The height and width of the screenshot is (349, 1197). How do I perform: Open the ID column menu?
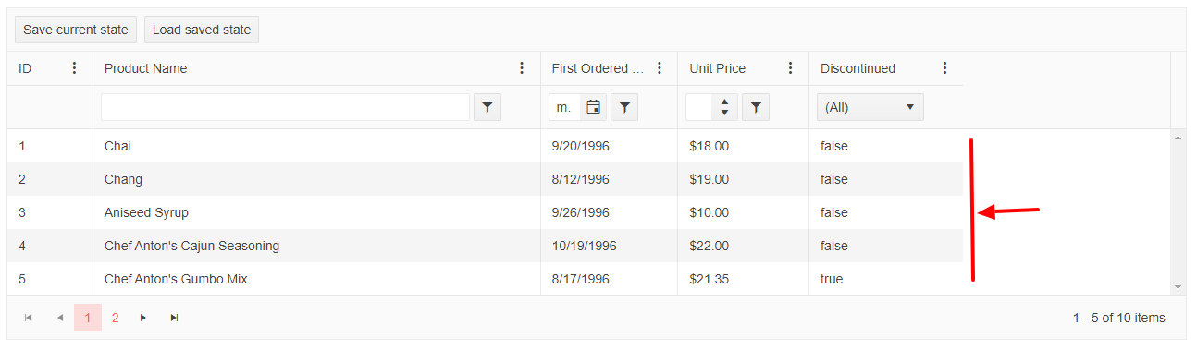(75, 68)
